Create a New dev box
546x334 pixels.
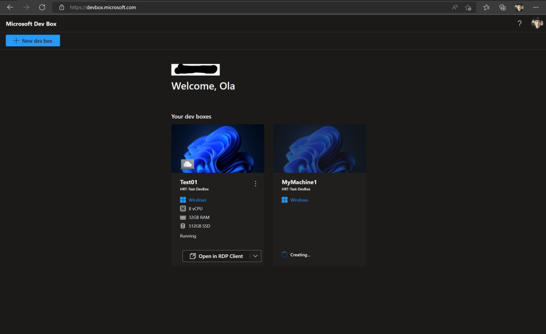(33, 40)
